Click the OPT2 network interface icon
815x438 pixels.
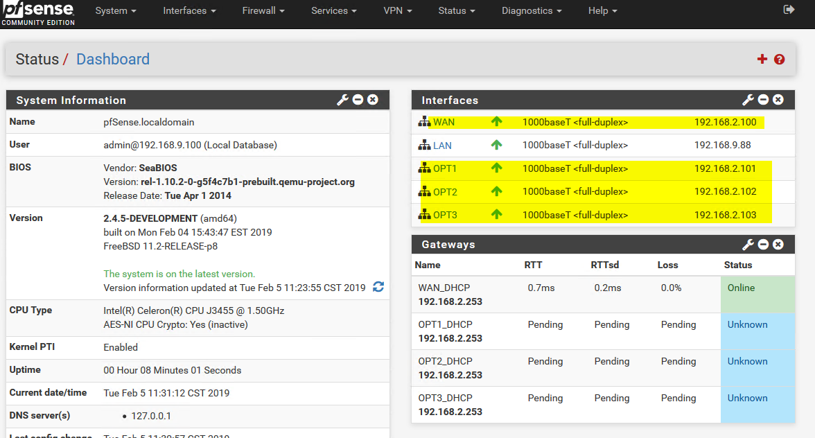424,191
